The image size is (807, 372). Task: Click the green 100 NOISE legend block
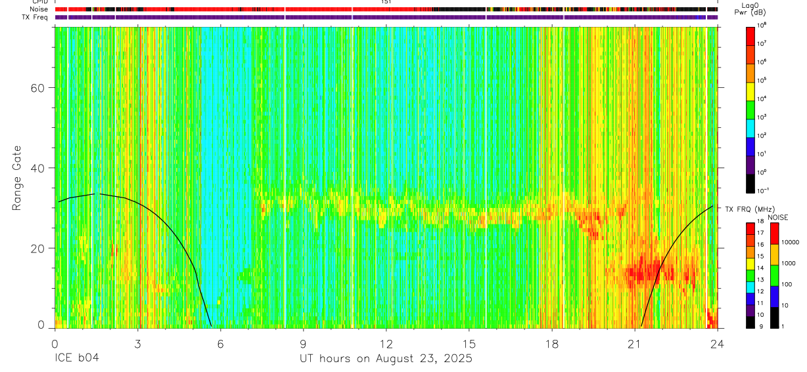point(774,276)
